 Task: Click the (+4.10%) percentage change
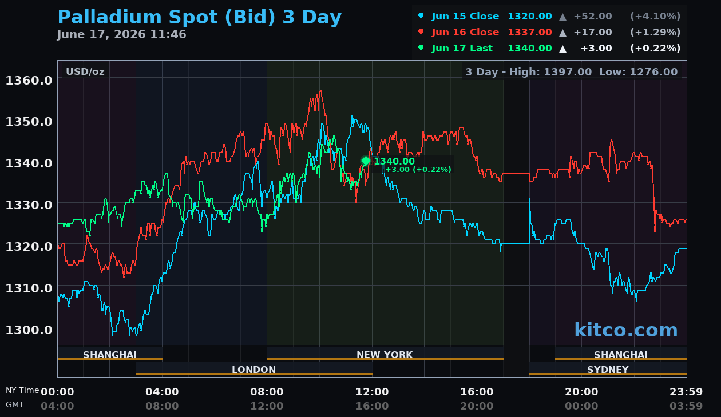click(x=655, y=16)
